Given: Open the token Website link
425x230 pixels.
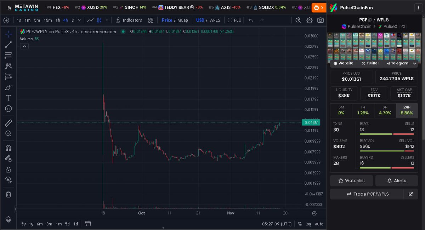Looking at the screenshot, I should [343, 63].
